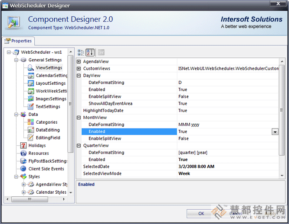The width and height of the screenshot is (289, 224).
Task: Click the EditingField pencil icon
Action: pos(31,138)
